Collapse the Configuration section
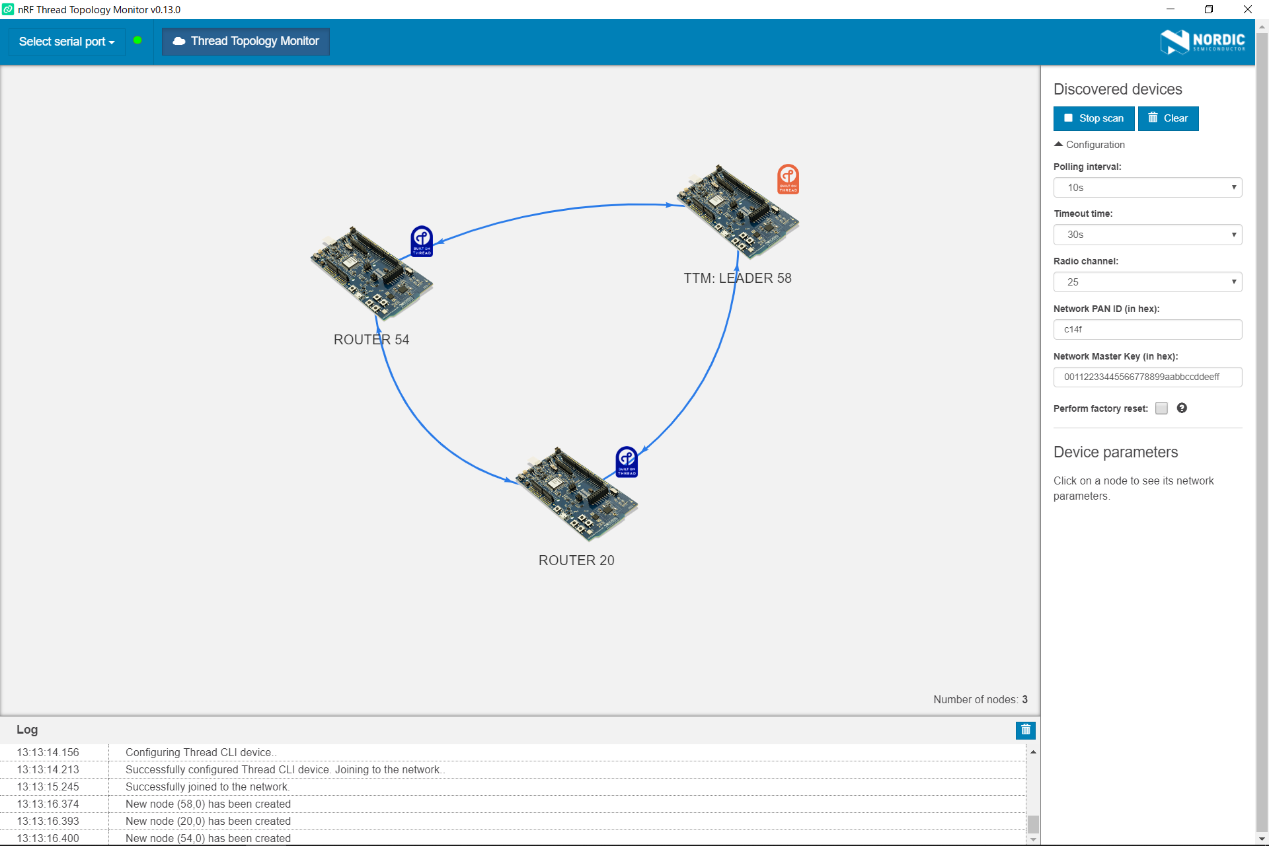This screenshot has width=1269, height=846. (x=1089, y=145)
